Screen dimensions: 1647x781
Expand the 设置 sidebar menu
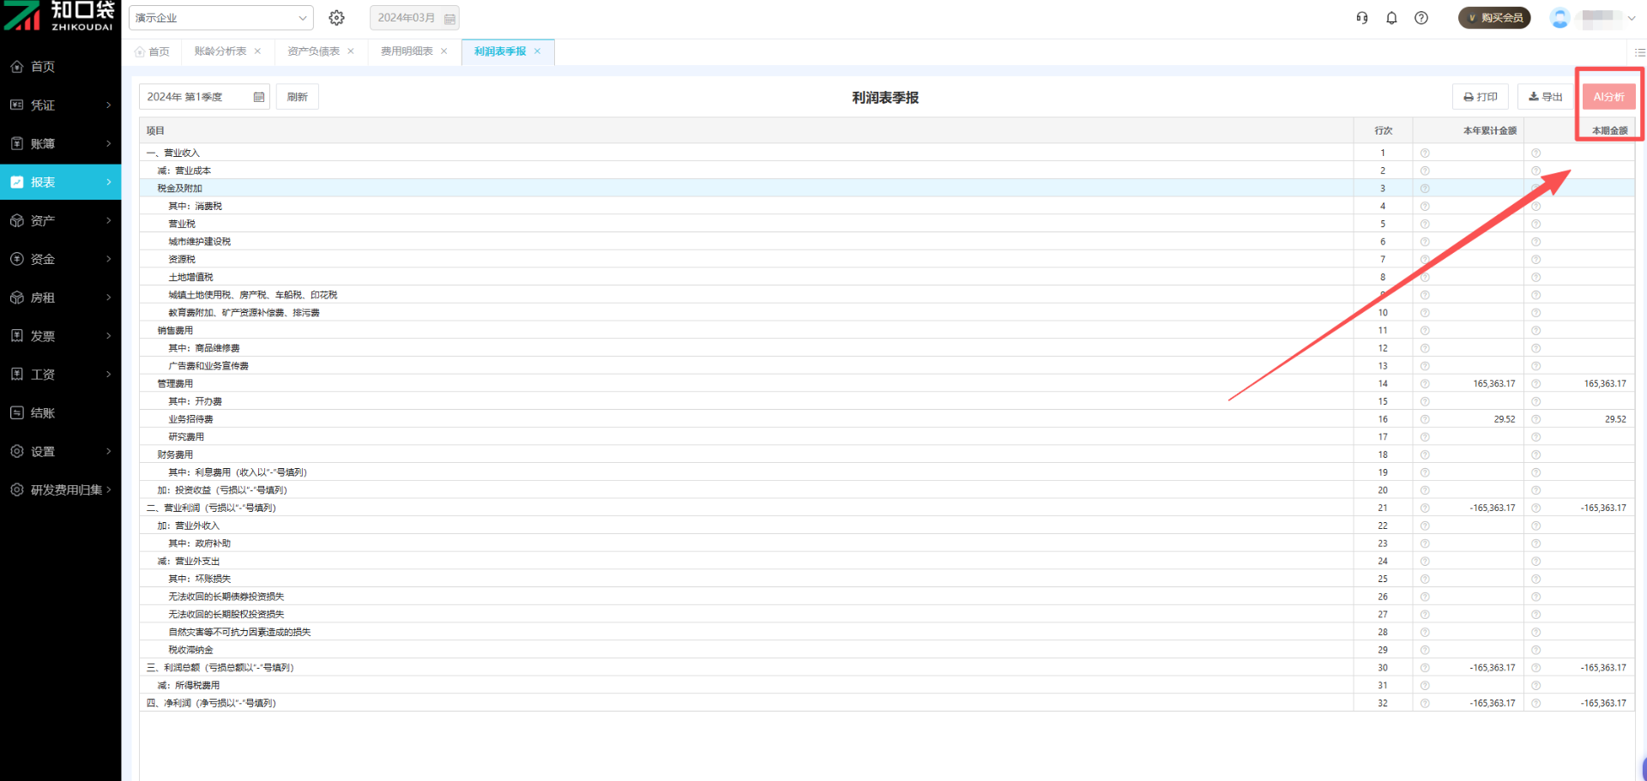pos(60,452)
